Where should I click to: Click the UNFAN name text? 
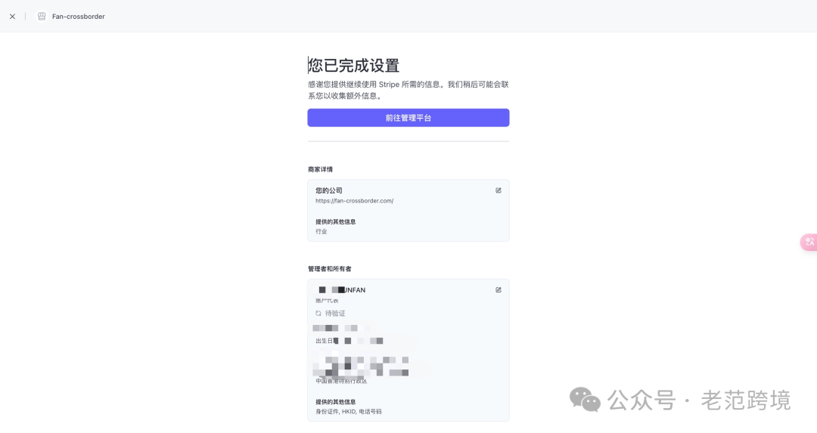click(x=354, y=290)
